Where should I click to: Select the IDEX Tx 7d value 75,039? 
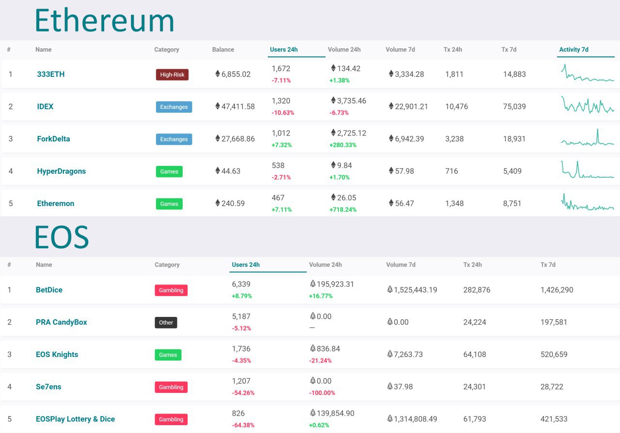tap(514, 106)
